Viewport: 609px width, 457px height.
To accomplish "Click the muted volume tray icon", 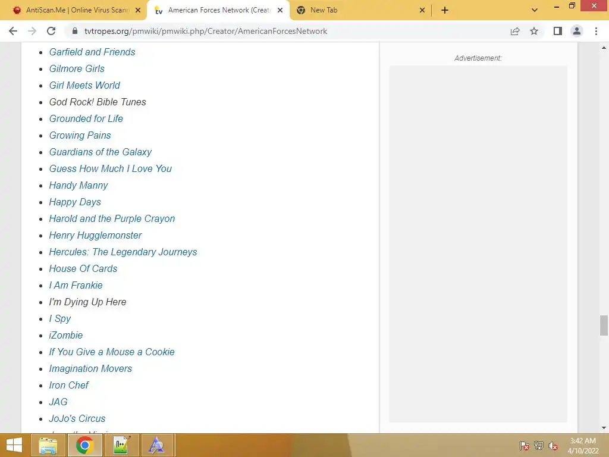I will click(553, 446).
